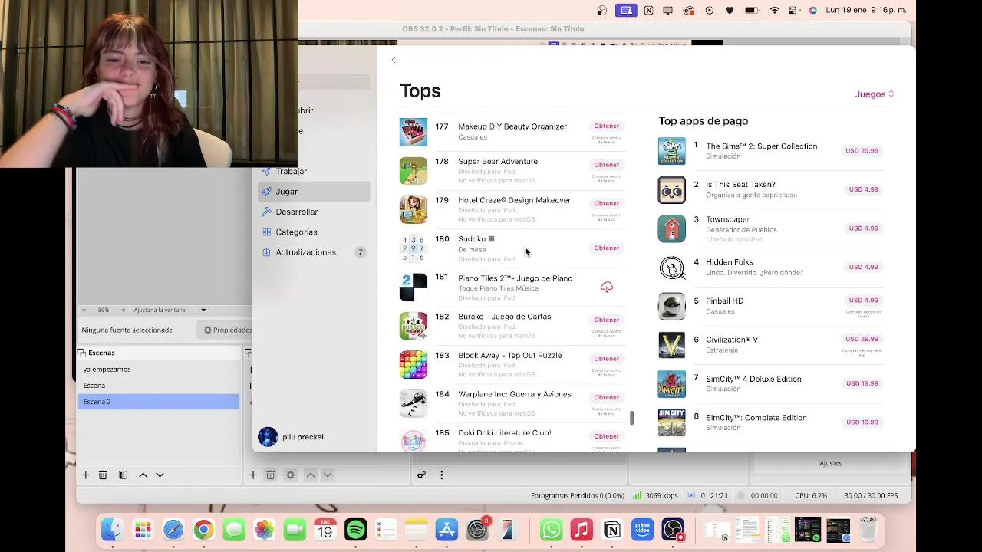The image size is (982, 552).
Task: Open Townscaper app icon
Action: pyautogui.click(x=672, y=228)
